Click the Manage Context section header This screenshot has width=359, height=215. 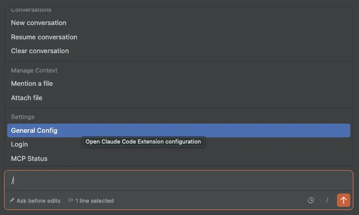pos(34,70)
